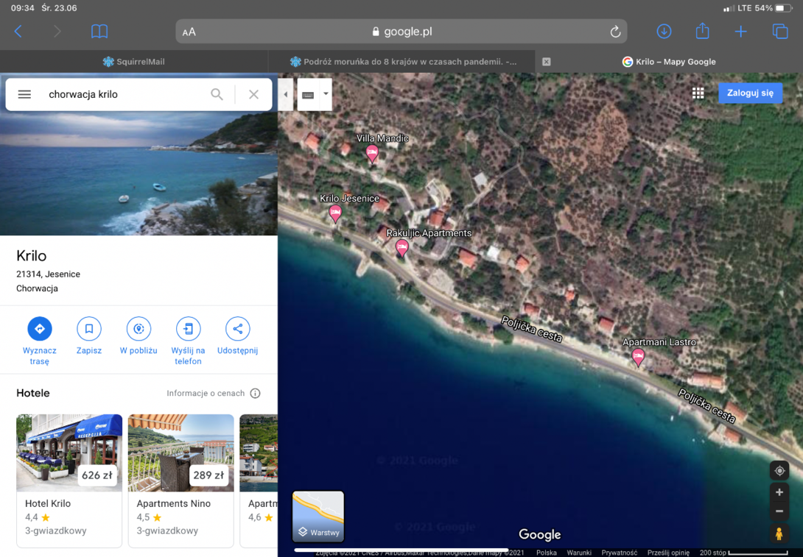Click Polska footer link
The image size is (803, 557).
click(547, 553)
